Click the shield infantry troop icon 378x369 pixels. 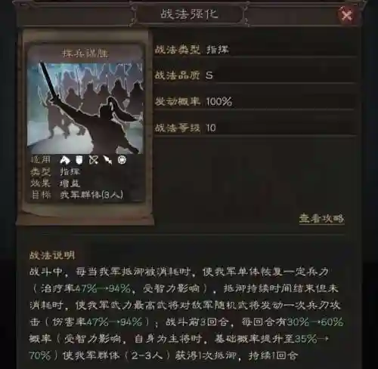[79, 160]
